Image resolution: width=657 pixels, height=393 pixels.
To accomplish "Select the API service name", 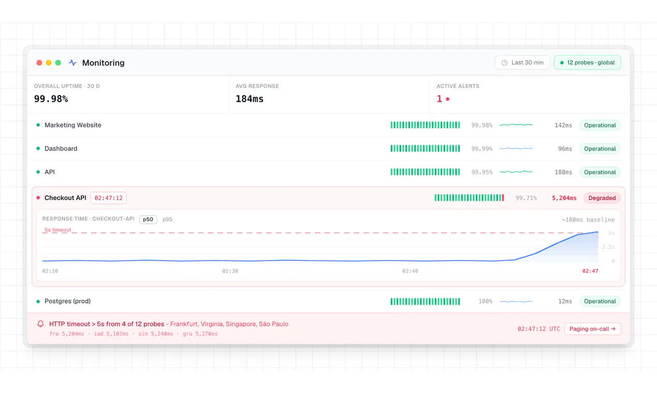I will click(x=50, y=172).
